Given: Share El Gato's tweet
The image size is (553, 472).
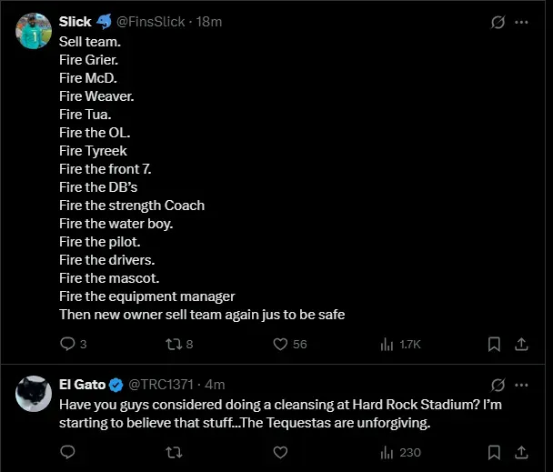Looking at the screenshot, I should 522,451.
